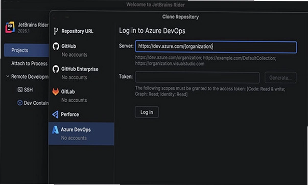Click 'No accounts' under GitHub

tap(75, 55)
